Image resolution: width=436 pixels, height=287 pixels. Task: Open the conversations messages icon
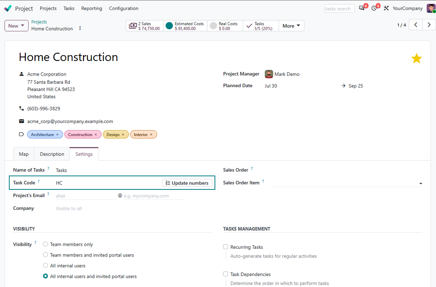pyautogui.click(x=362, y=8)
